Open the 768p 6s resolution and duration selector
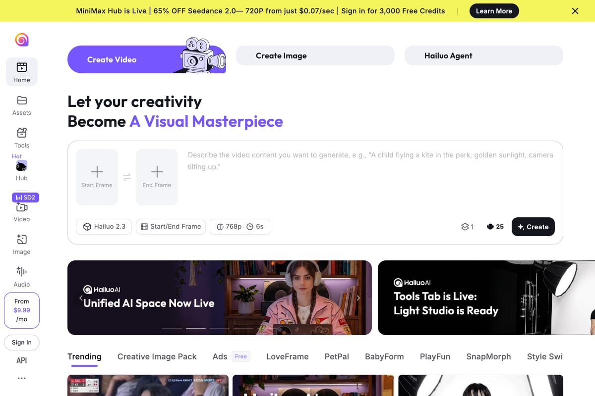The height and width of the screenshot is (396, 595). point(240,227)
